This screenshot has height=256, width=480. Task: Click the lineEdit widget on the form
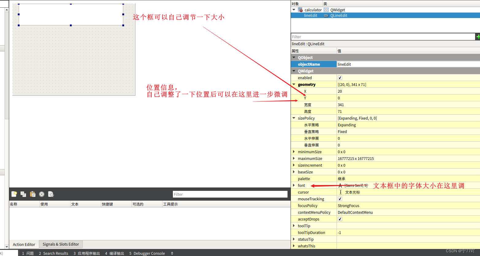point(71,15)
